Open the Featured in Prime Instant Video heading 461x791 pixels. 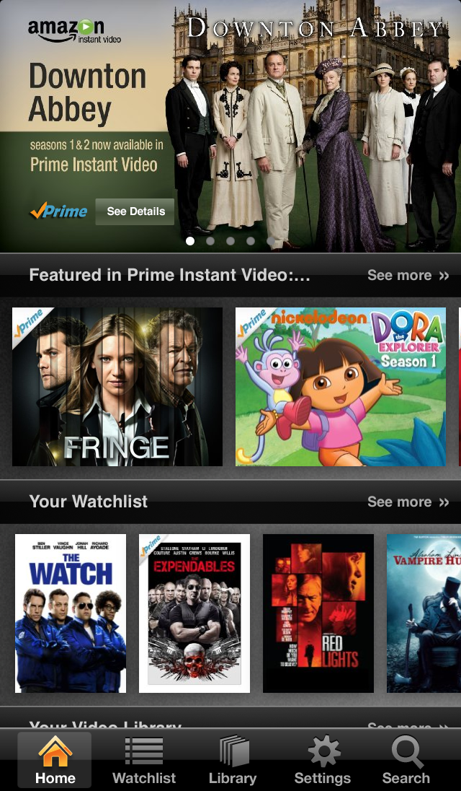[169, 275]
